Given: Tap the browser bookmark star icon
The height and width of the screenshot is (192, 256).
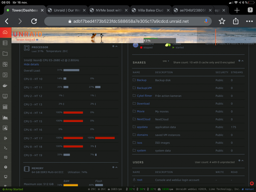Looking at the screenshot, I should pos(222,21).
